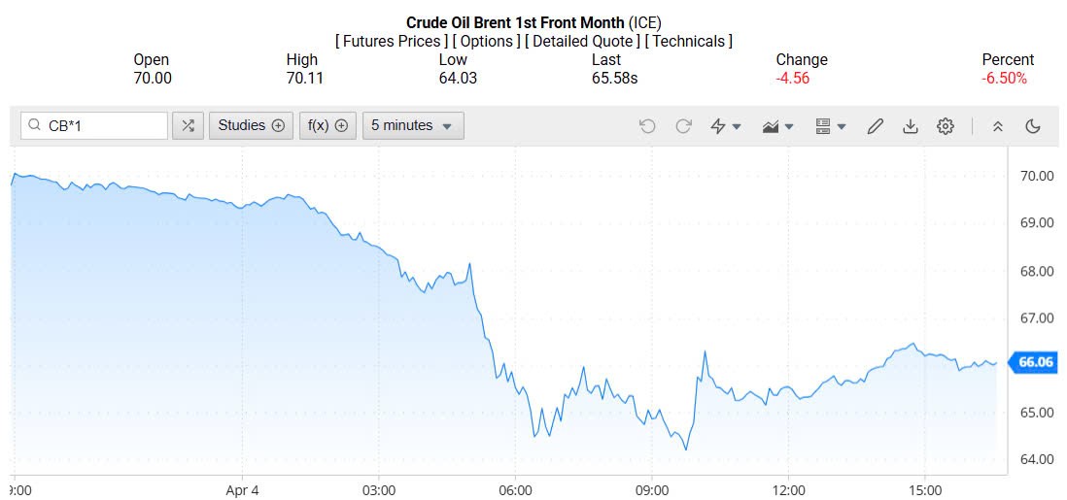This screenshot has width=1067, height=500.
Task: Open the Options link
Action: click(x=486, y=41)
